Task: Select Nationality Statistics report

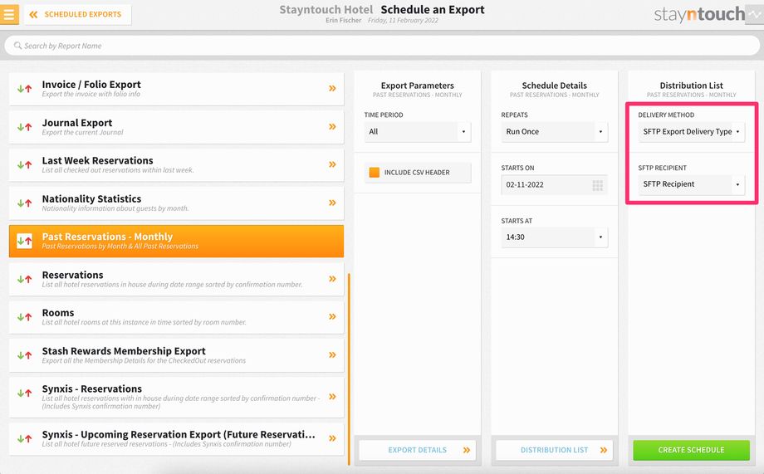Action: [176, 203]
